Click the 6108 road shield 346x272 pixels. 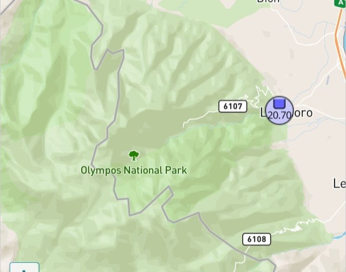click(x=257, y=239)
